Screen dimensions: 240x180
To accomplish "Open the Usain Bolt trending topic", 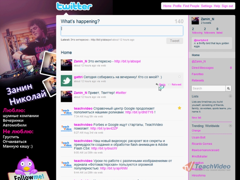I will coord(199,137).
